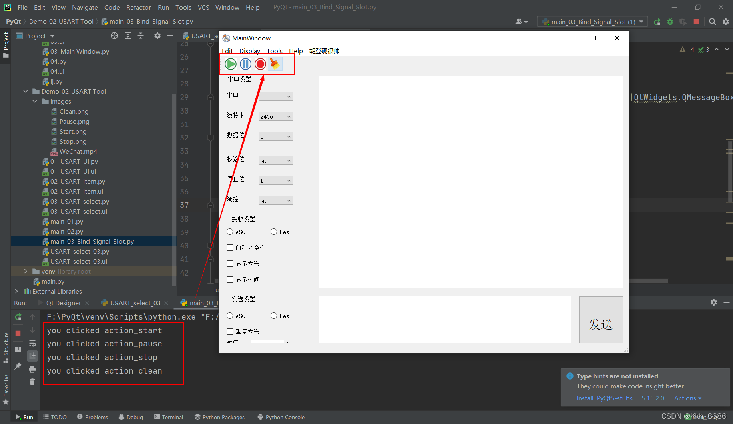
Task: Open Run panel settings gear
Action: tap(714, 302)
